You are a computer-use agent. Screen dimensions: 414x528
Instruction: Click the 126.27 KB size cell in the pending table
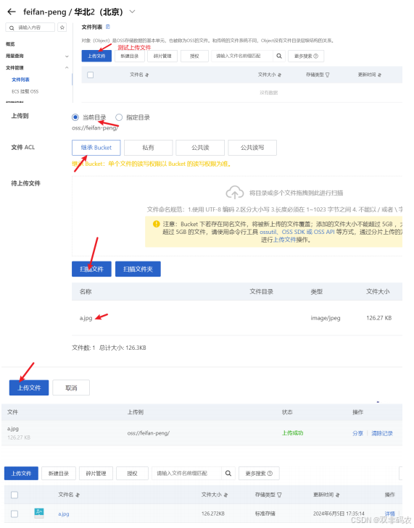pyautogui.click(x=379, y=318)
